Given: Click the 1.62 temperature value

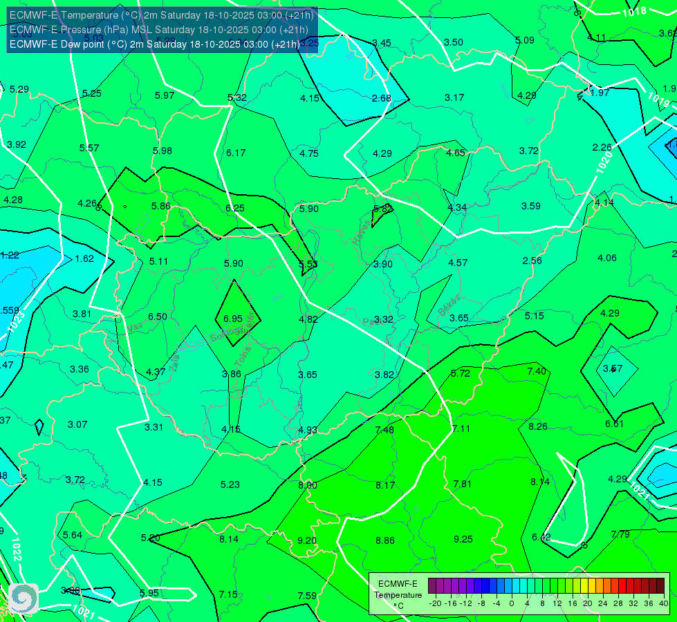Looking at the screenshot, I should click(84, 258).
